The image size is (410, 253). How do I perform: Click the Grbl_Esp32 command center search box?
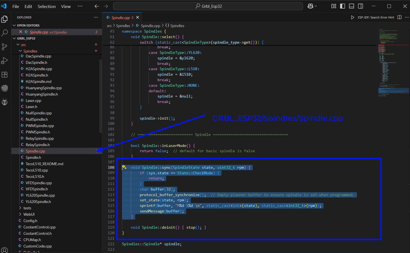[208, 6]
